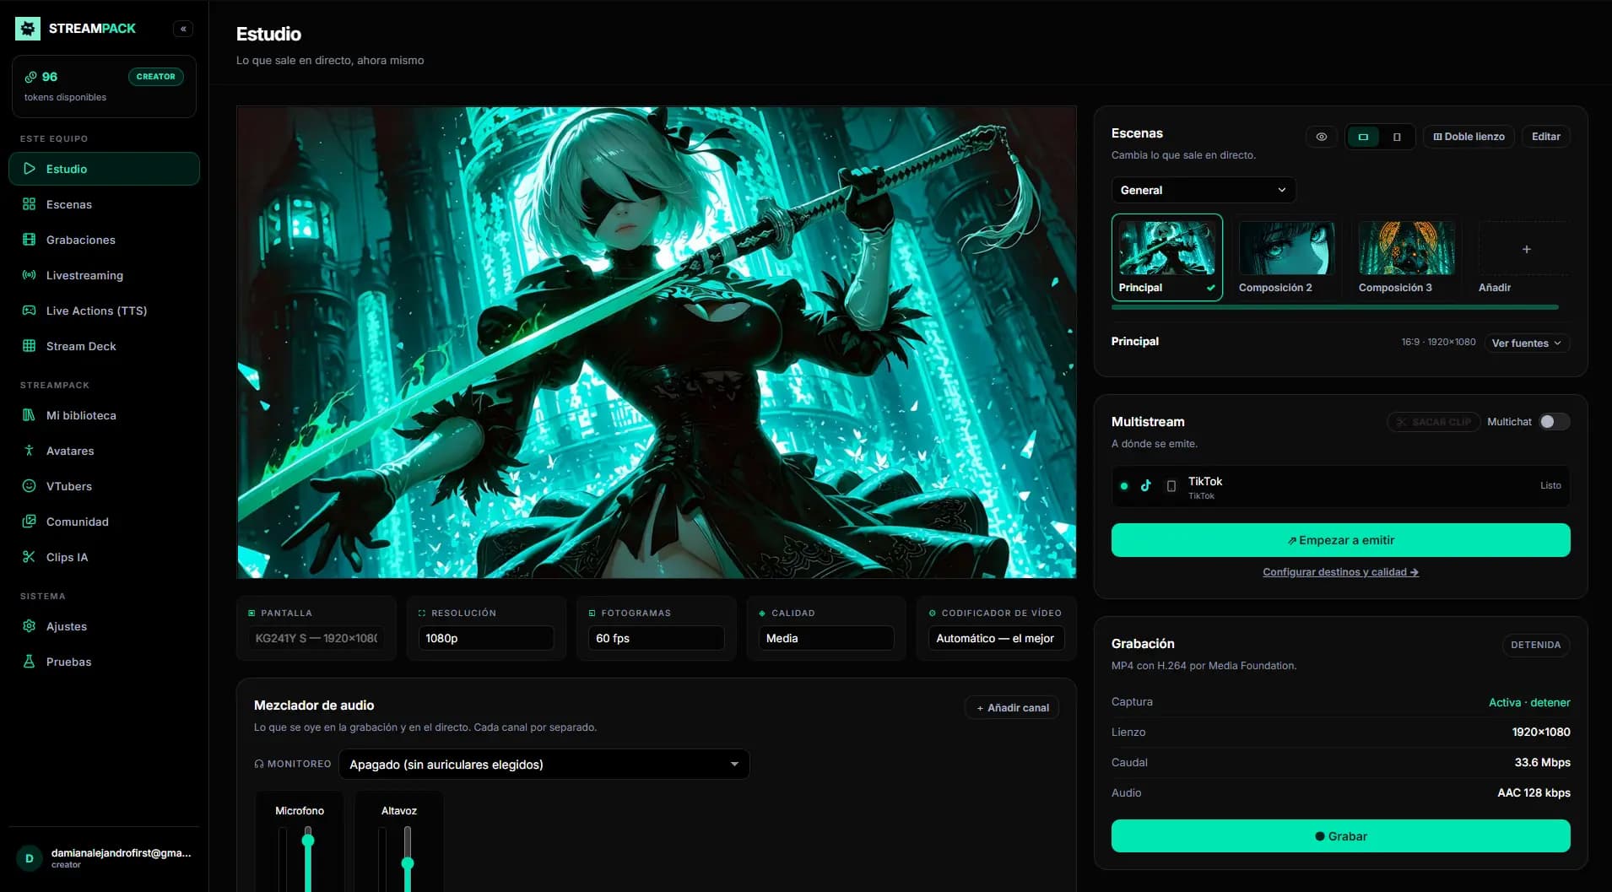Click the scenes horizontal scrollbar

(1335, 307)
